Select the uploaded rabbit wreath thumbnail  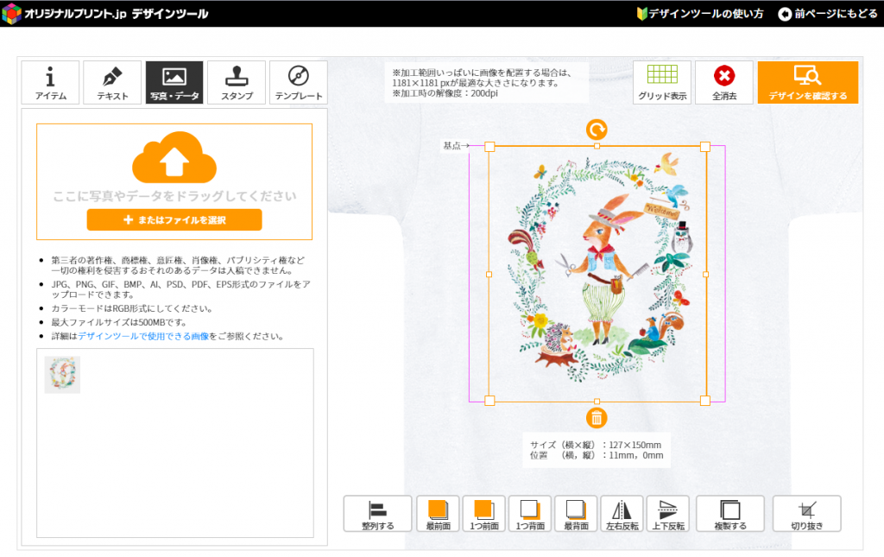point(62,374)
